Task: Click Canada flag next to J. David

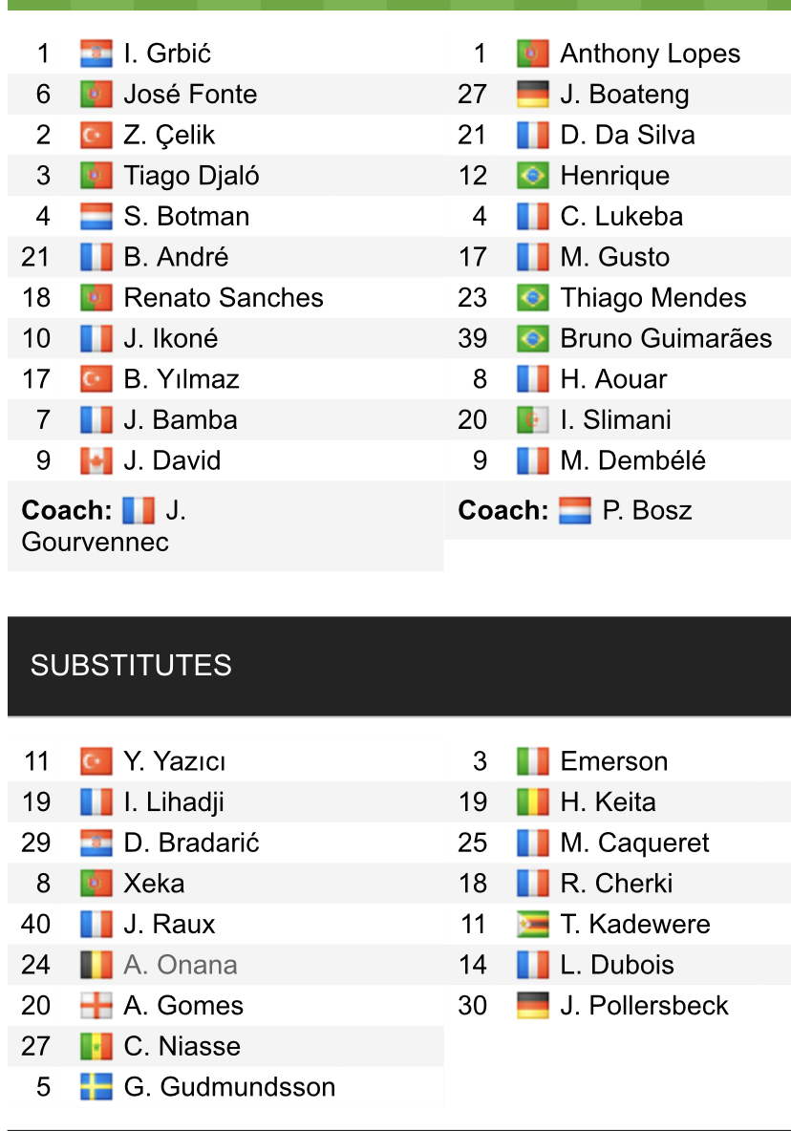Action: [x=96, y=460]
